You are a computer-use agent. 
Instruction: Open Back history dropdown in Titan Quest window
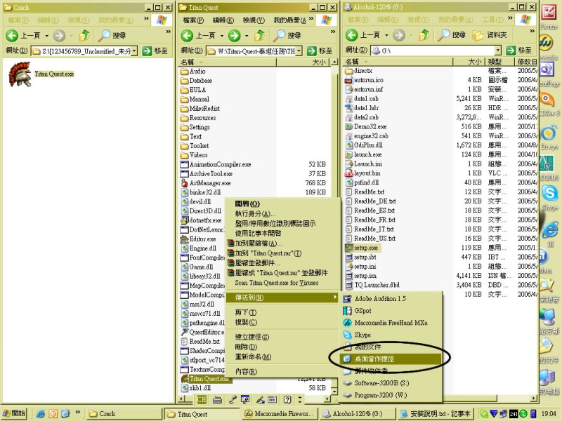coord(221,36)
